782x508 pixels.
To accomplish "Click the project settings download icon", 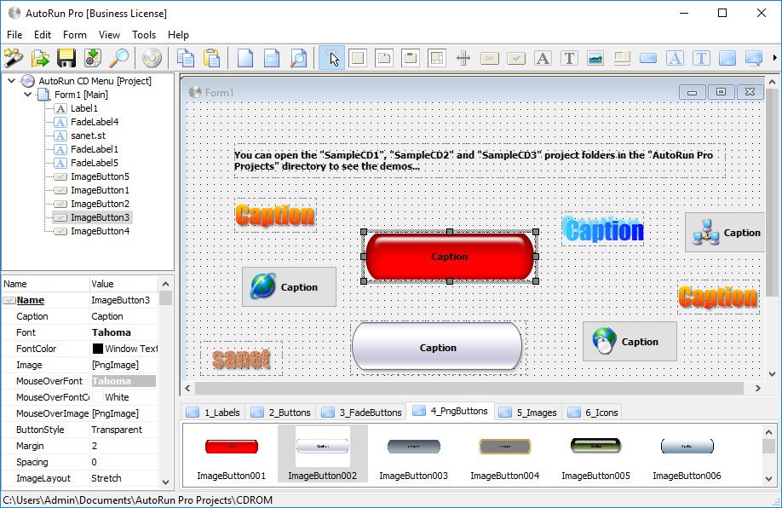I will [x=93, y=58].
